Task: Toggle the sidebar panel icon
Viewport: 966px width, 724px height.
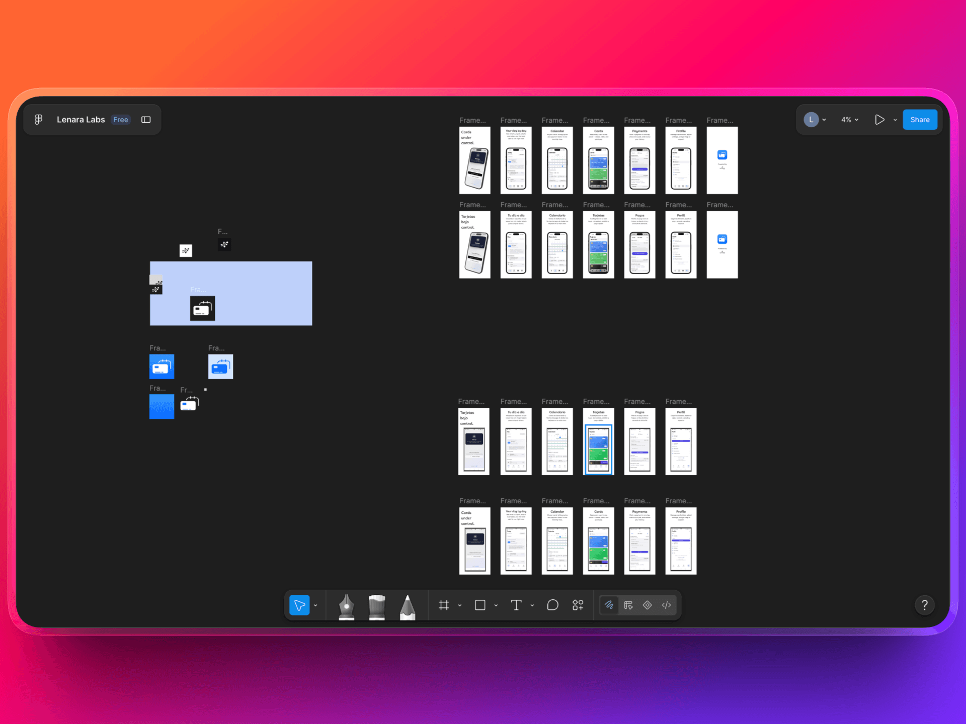Action: coord(146,120)
